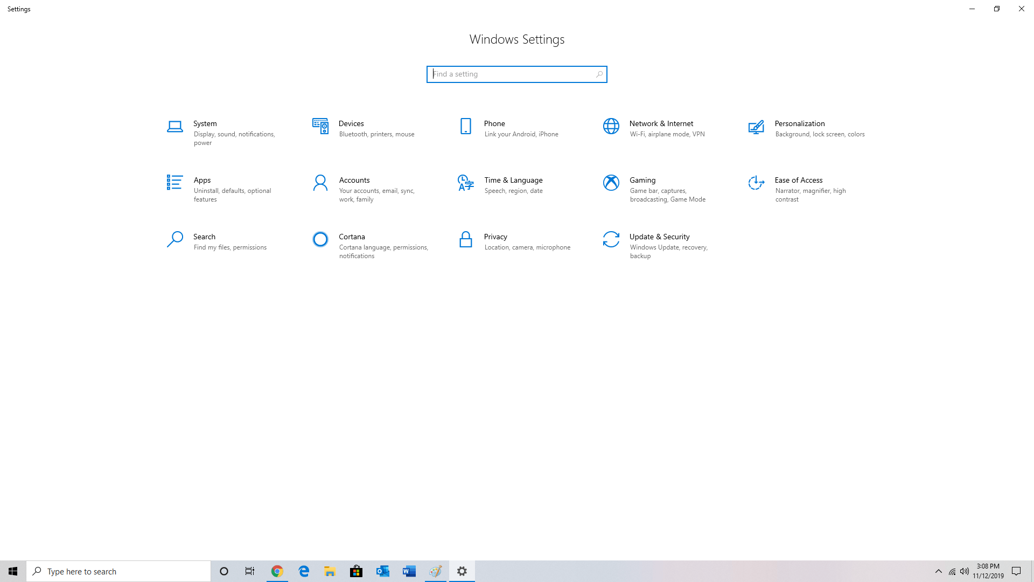The height and width of the screenshot is (582, 1034).
Task: Focus the Find a setting field
Action: click(x=516, y=74)
